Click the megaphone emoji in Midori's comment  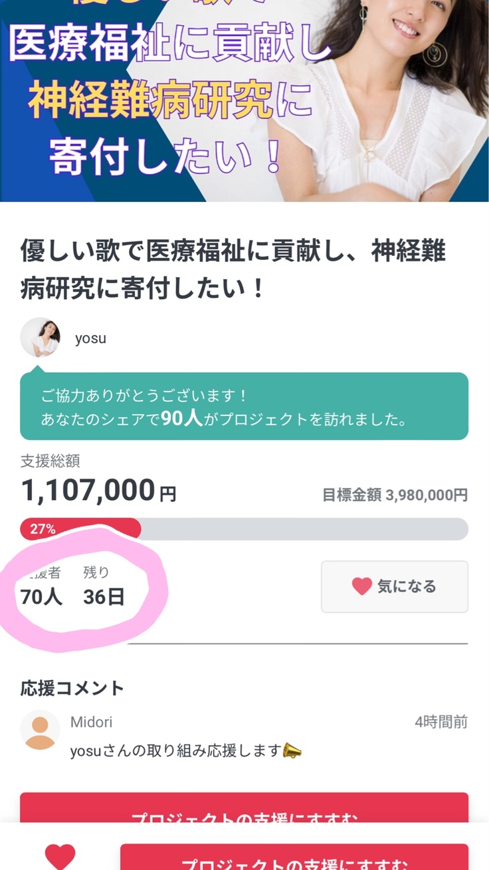coord(292,751)
